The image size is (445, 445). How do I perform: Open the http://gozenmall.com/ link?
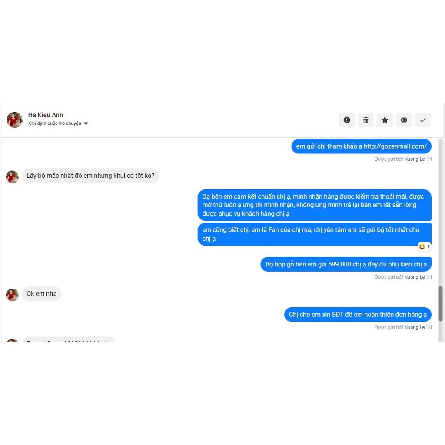[x=395, y=146]
